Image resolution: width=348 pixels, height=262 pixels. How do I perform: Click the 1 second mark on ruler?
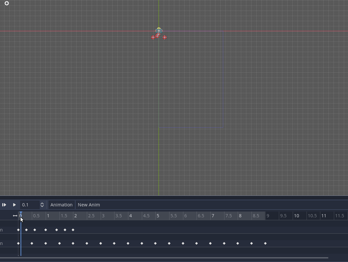point(48,216)
